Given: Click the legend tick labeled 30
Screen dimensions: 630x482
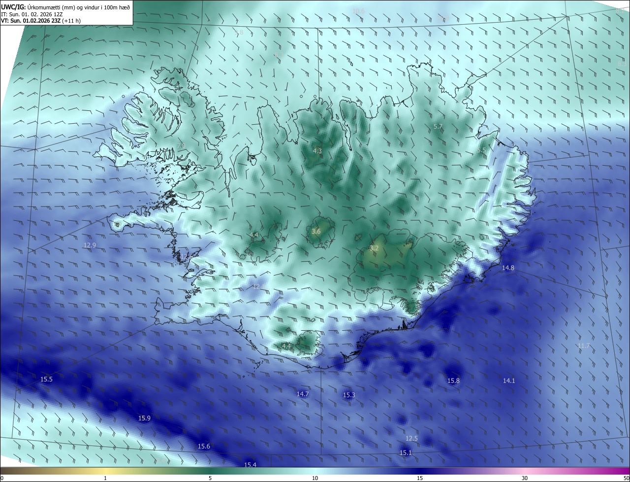Looking at the screenshot, I should 525,478.
